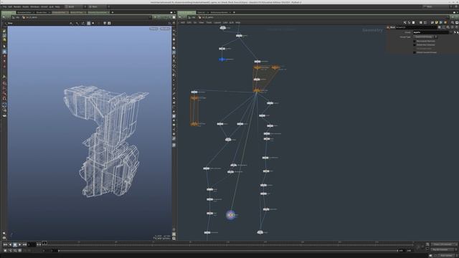Open the Layout menu in network editor
Viewport: 459px width, 258px height.
tap(217, 22)
